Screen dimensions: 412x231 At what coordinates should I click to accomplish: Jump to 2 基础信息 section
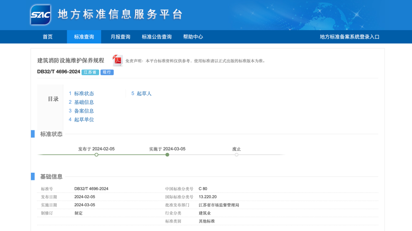click(x=81, y=102)
